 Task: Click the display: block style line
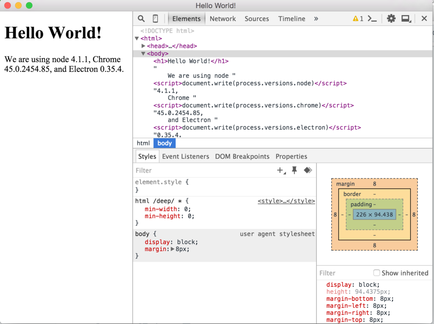(x=171, y=242)
